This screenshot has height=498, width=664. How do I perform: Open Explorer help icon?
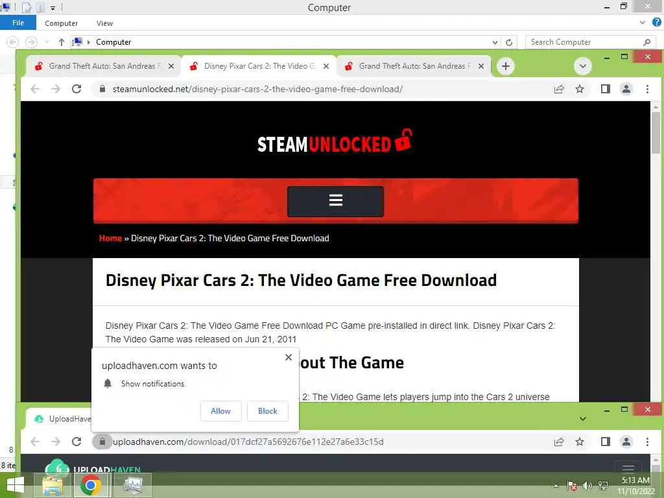(x=657, y=23)
